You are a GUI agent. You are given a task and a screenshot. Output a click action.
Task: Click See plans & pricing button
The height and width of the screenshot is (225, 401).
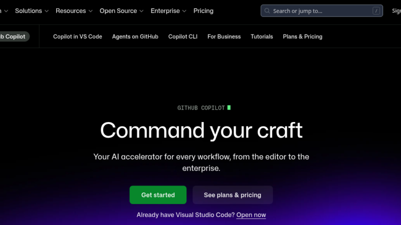pos(233,195)
